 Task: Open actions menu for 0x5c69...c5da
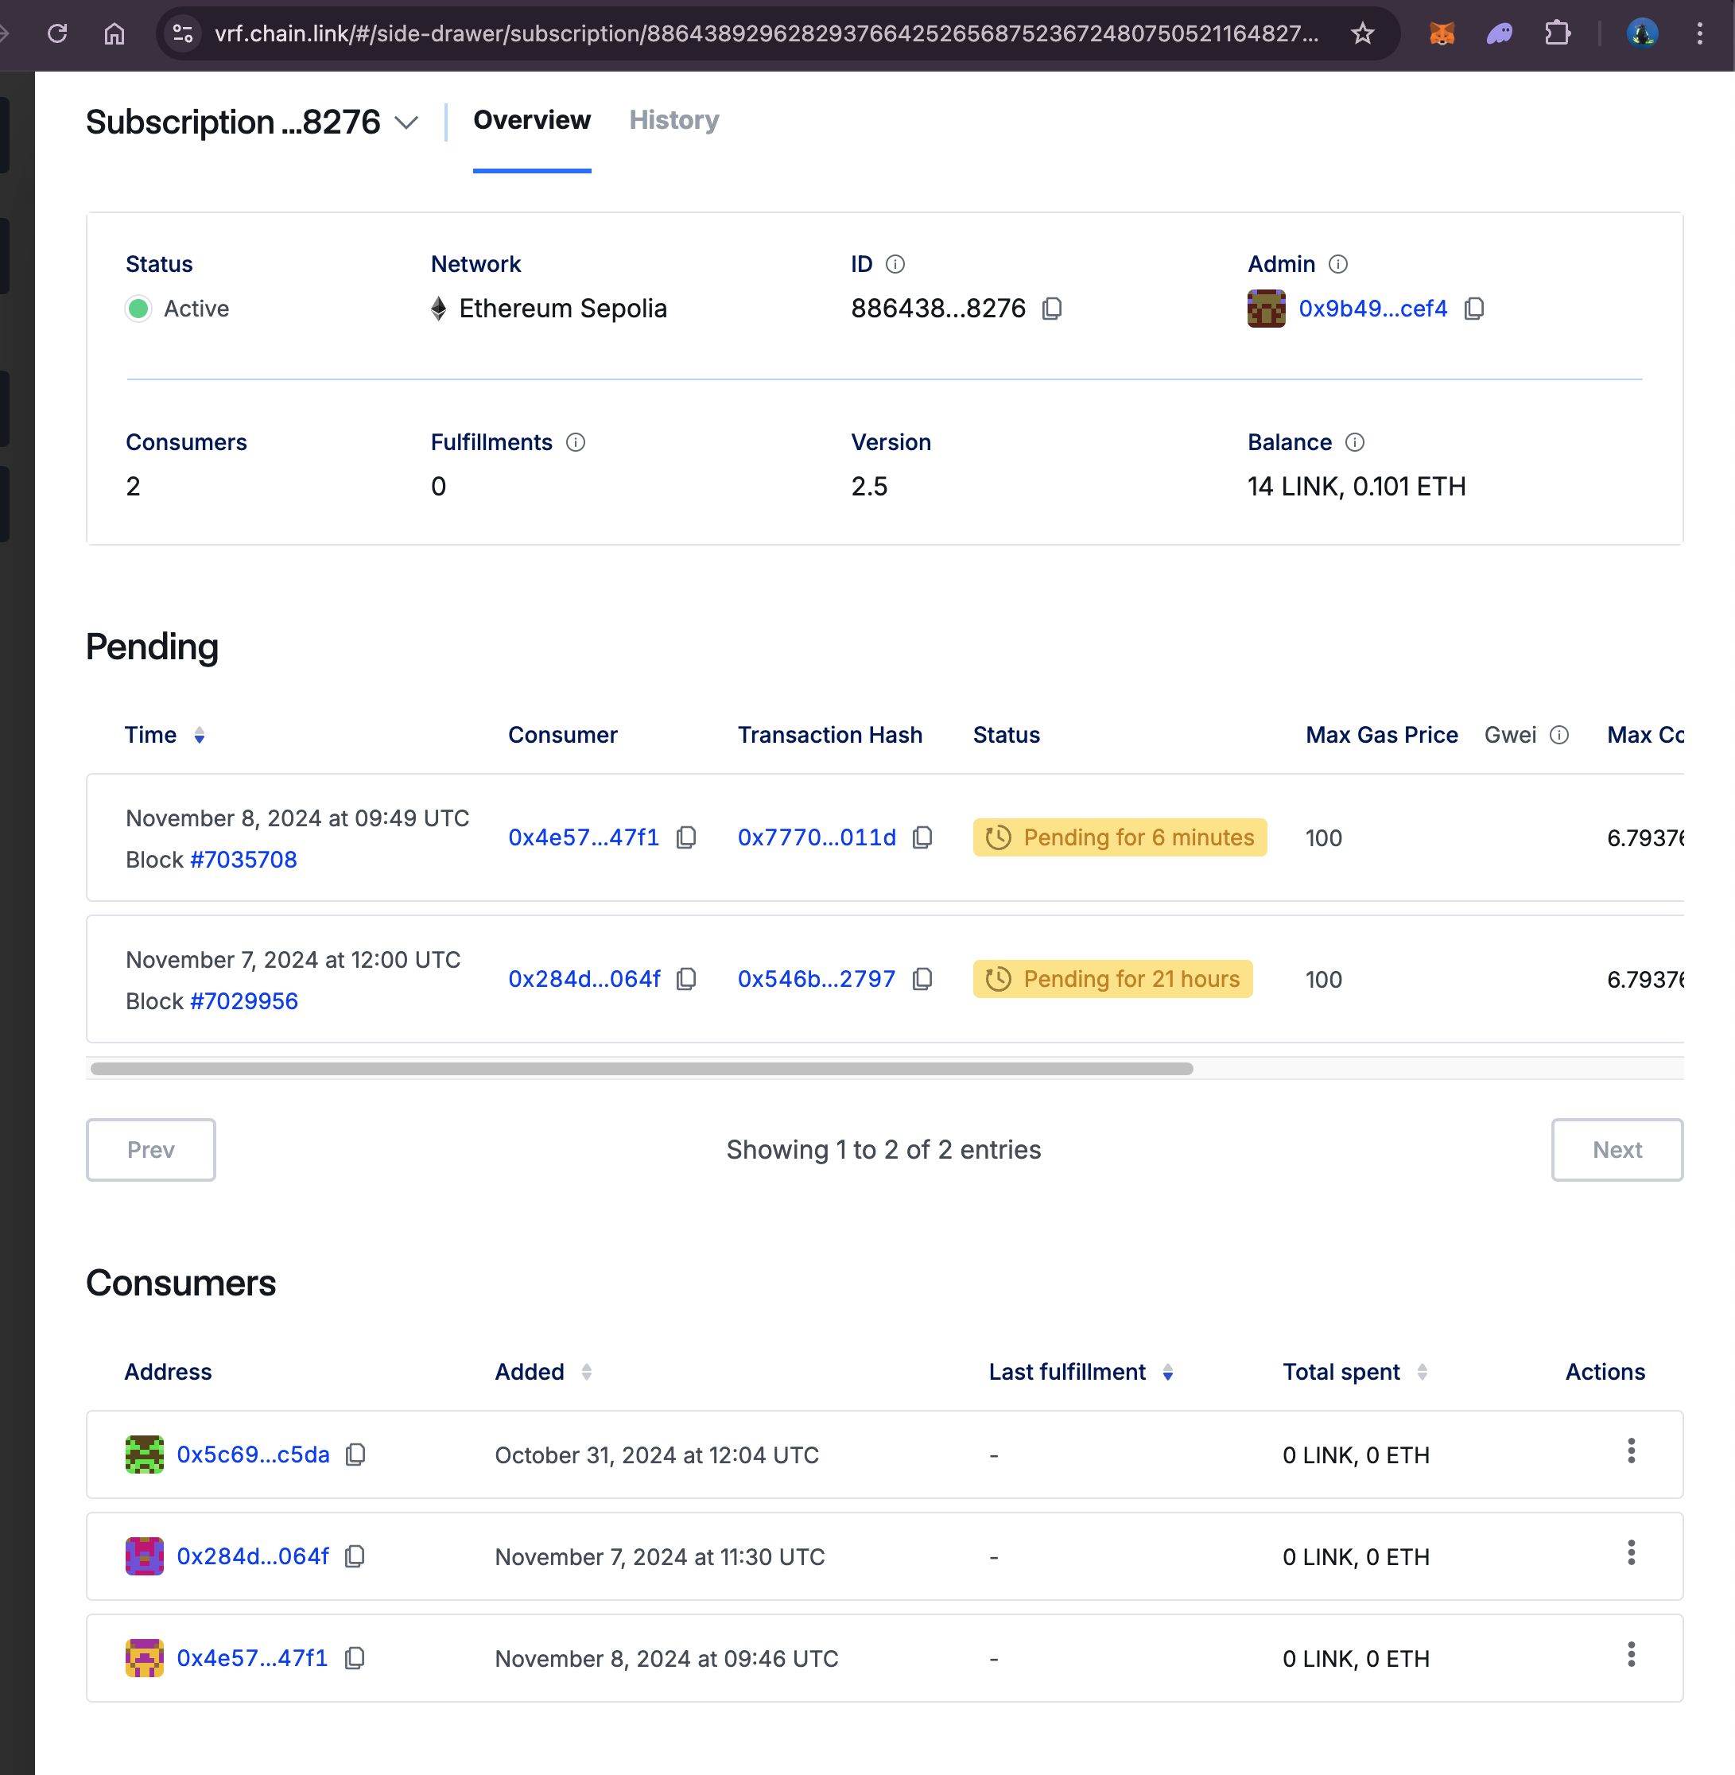pyautogui.click(x=1631, y=1451)
